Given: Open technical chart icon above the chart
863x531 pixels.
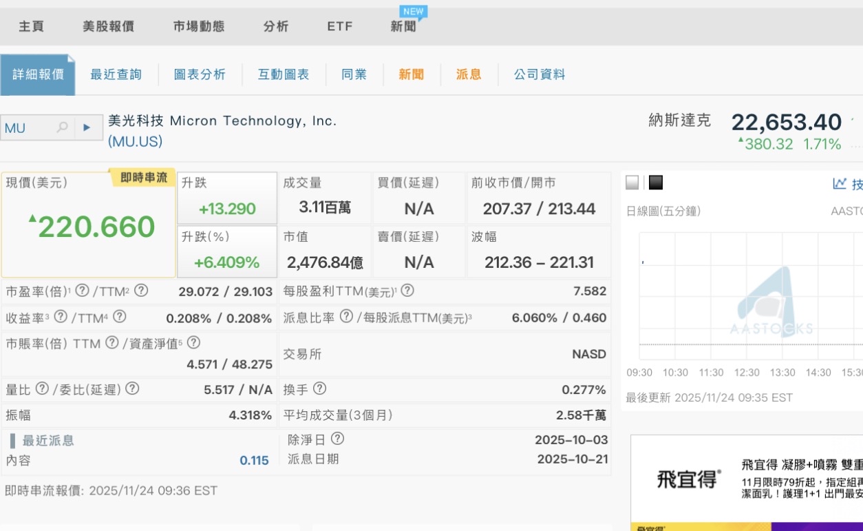Looking at the screenshot, I should 840,183.
